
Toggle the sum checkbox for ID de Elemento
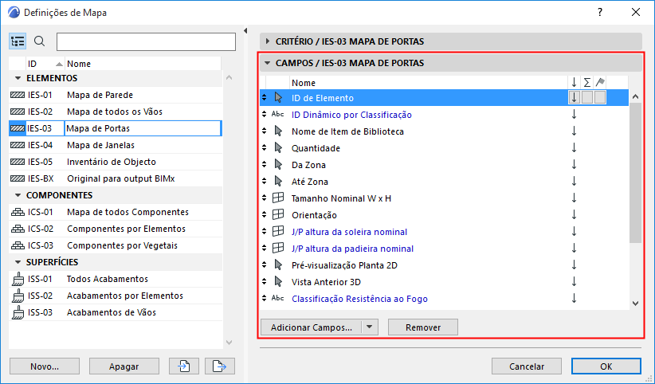coord(586,97)
